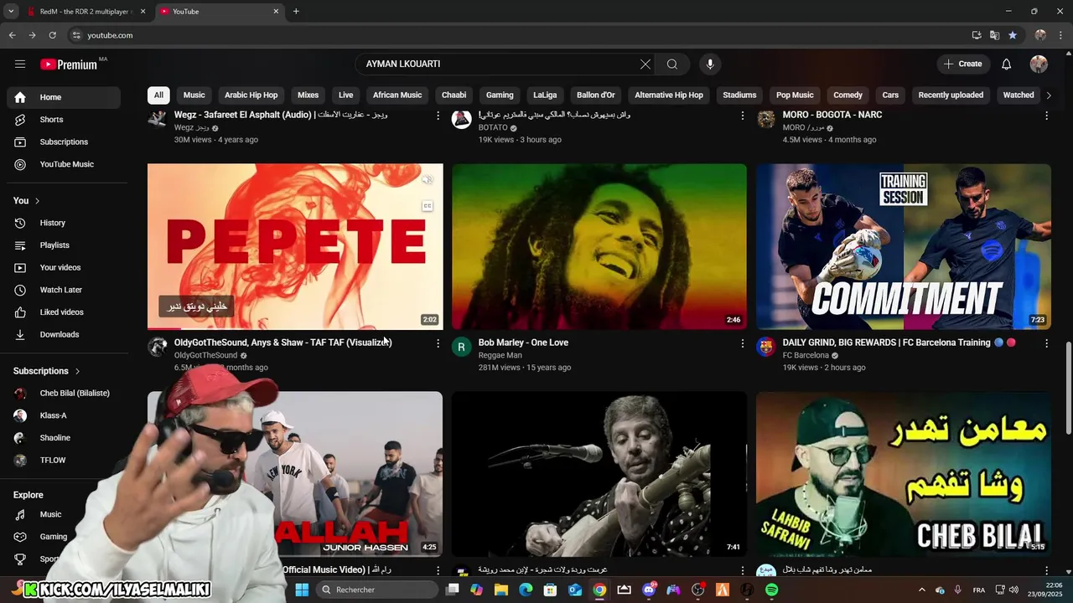Expand the Subscriptions section chevron

77,371
